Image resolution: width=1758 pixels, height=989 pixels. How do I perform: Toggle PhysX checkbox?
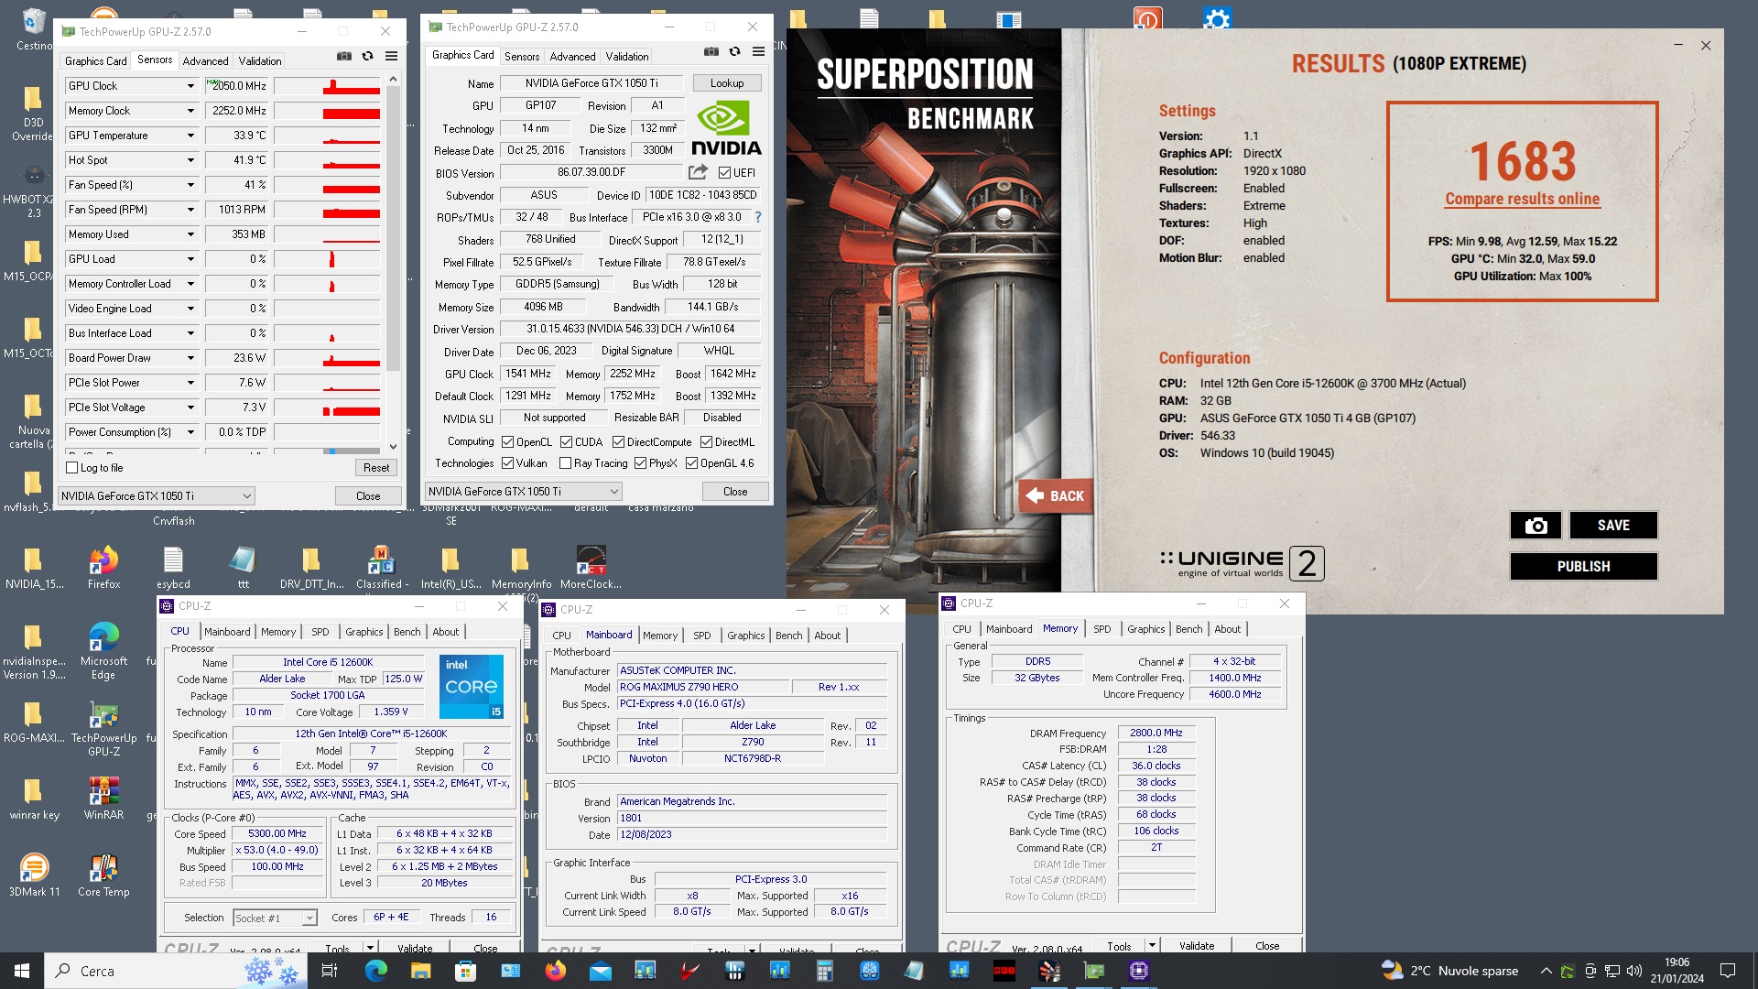(640, 463)
